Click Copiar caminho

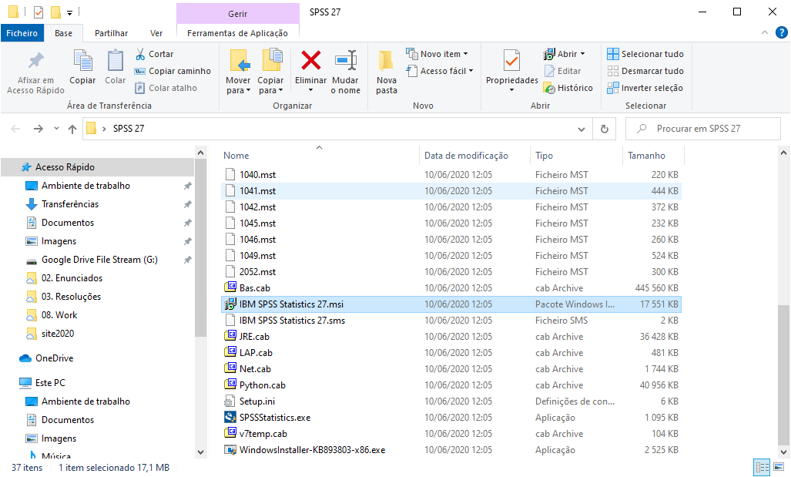click(173, 71)
